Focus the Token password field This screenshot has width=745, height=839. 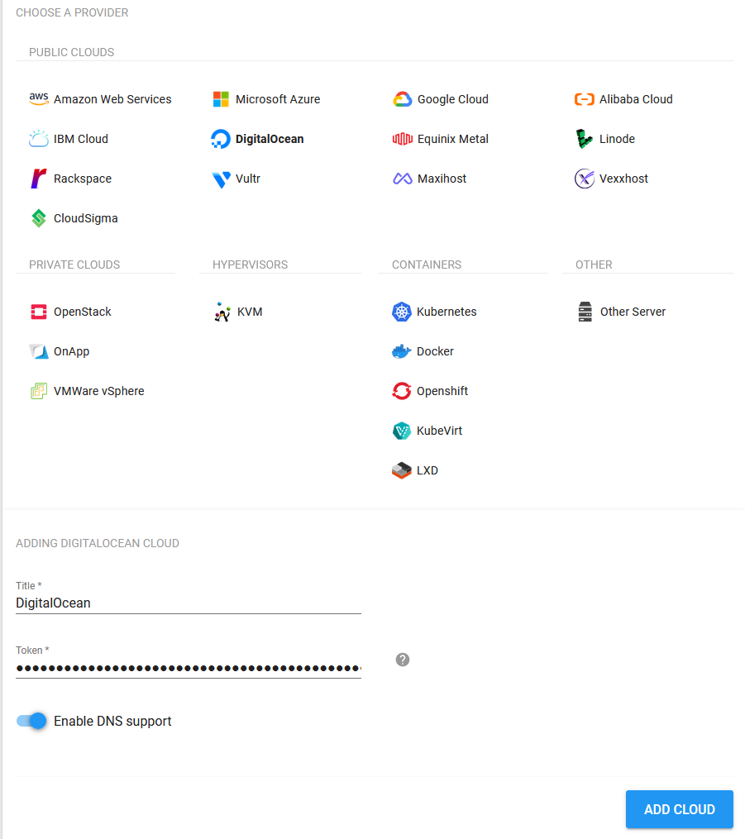189,668
